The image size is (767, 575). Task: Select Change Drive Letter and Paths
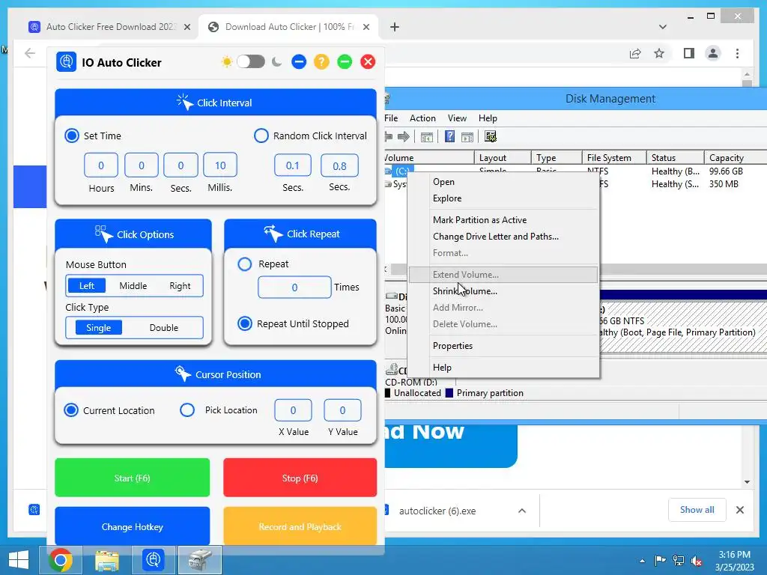(x=503, y=236)
